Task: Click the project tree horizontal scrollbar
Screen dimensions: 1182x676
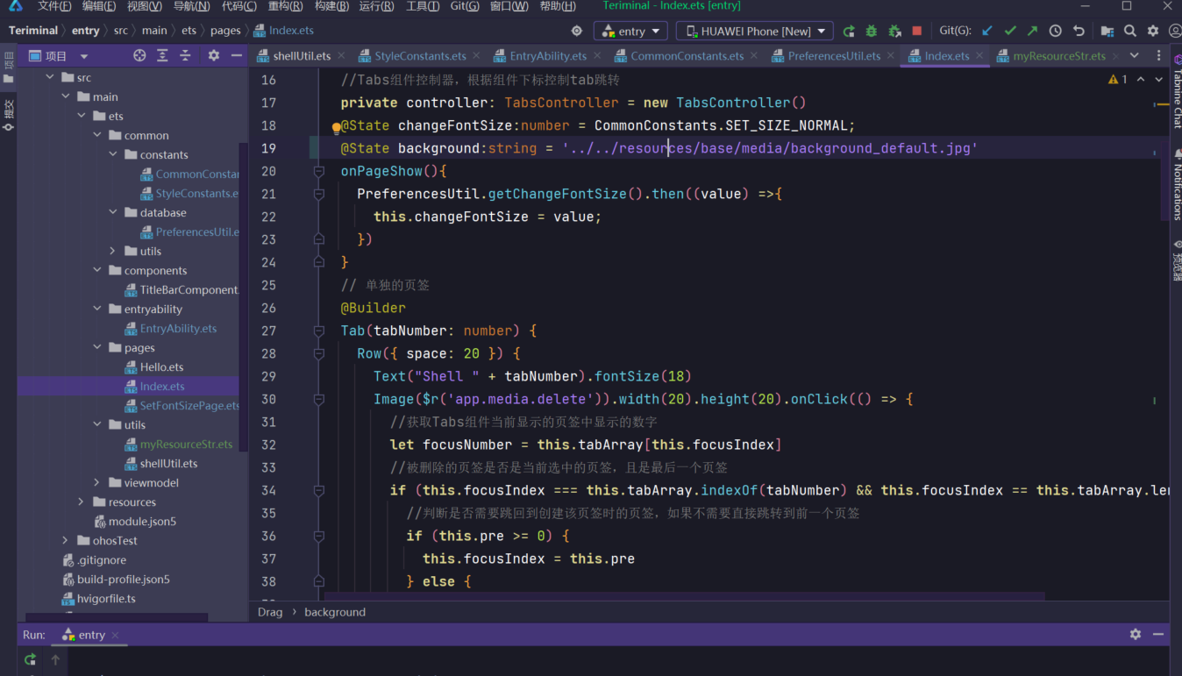Action: 117,616
